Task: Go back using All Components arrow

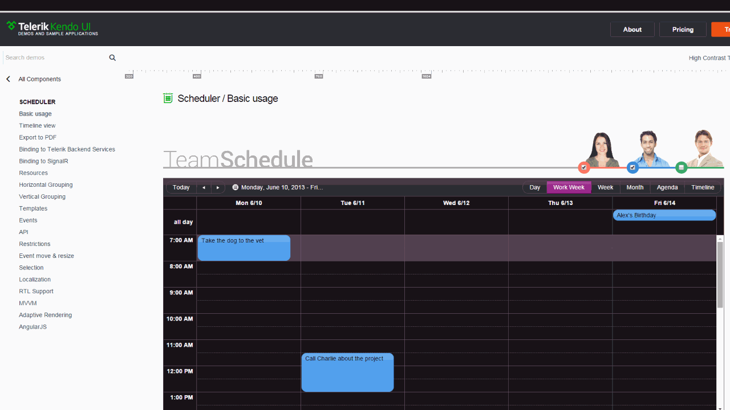Action: [x=9, y=79]
